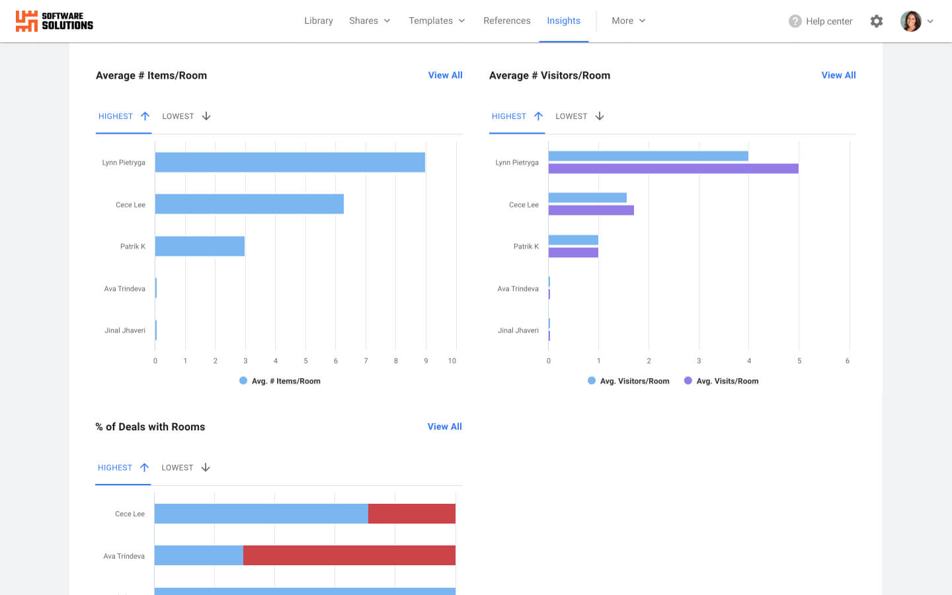This screenshot has width=952, height=595.
Task: Switch Average # Items/Room to LOWEST
Action: (x=178, y=116)
